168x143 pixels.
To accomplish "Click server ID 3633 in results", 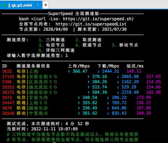I will click(7, 71).
